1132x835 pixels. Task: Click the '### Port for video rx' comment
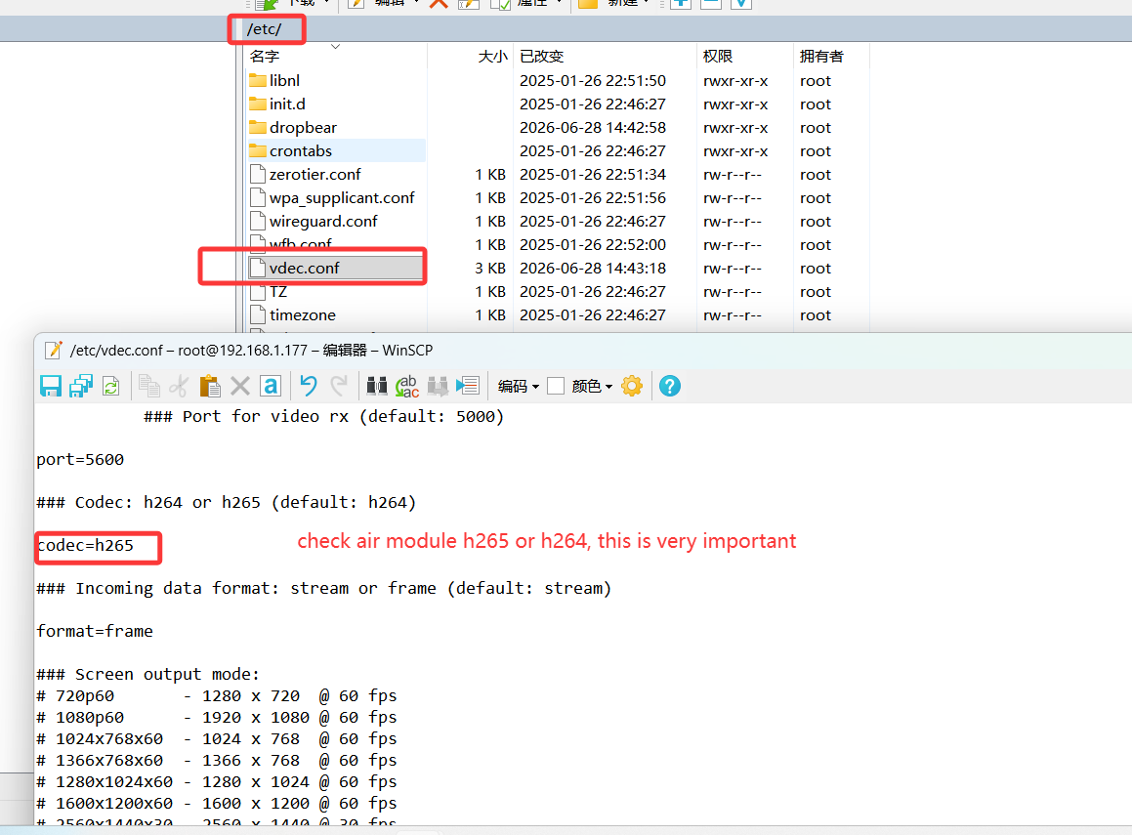click(x=323, y=416)
